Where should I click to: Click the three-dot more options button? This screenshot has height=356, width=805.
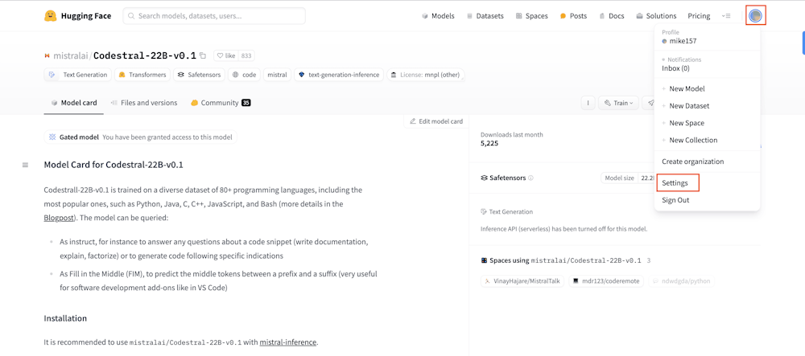(588, 103)
